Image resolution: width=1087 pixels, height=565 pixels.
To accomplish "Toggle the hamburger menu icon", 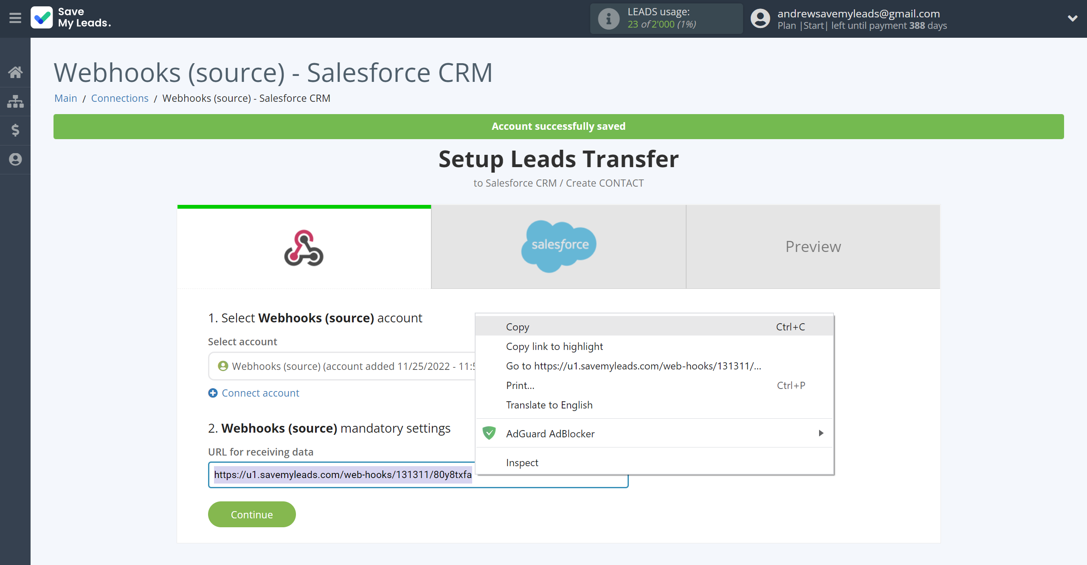I will (15, 18).
